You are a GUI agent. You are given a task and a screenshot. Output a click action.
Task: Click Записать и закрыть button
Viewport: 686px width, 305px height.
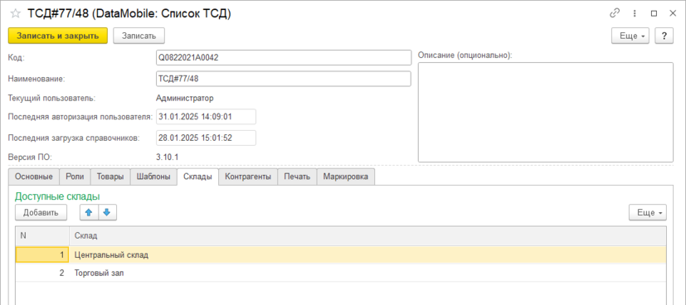[58, 36]
